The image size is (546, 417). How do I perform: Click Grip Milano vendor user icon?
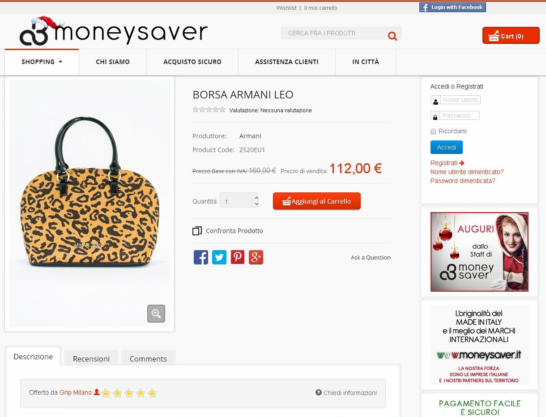click(97, 392)
